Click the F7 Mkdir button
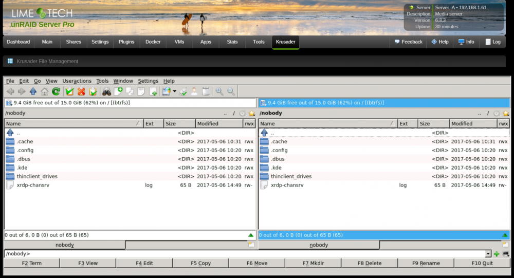Viewport: 514px width, 278px height. (313, 263)
